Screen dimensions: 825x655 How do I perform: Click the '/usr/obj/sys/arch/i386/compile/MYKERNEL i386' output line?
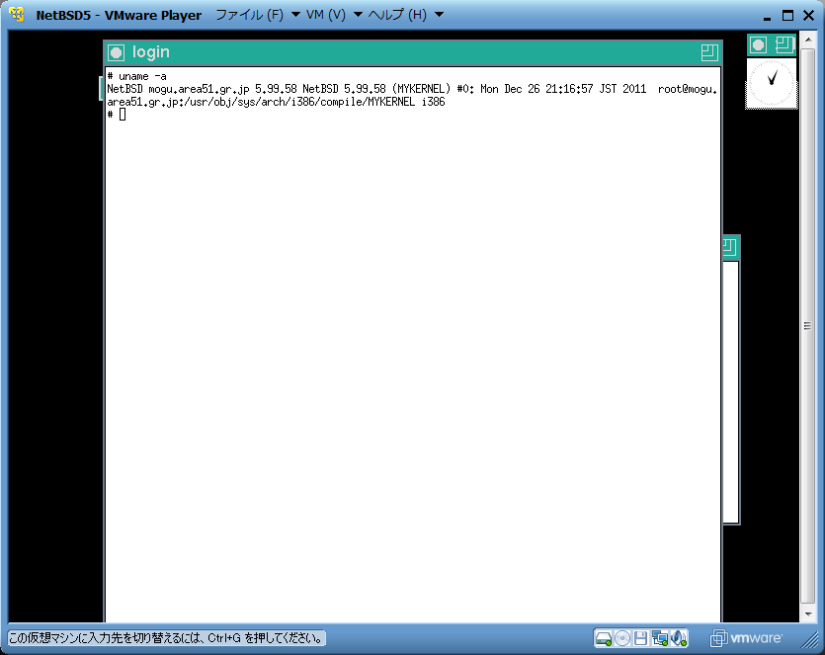tap(277, 102)
